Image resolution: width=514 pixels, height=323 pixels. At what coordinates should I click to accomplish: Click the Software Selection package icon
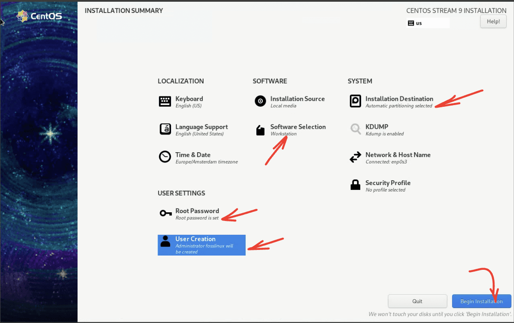pos(260,130)
